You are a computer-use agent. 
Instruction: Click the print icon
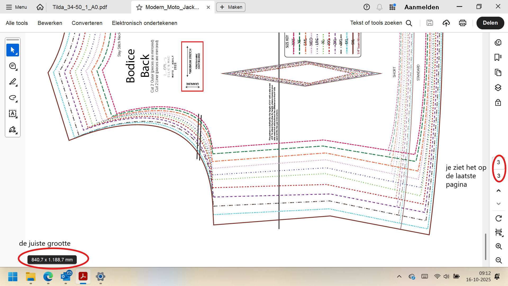coord(462,23)
